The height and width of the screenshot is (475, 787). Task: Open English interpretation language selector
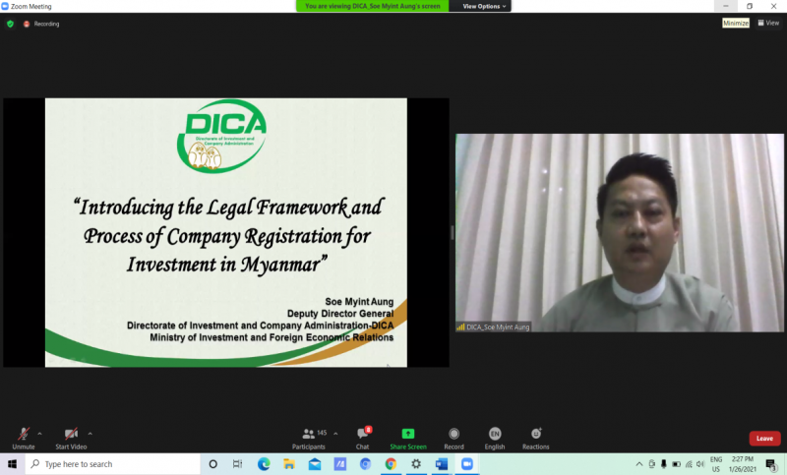[495, 436]
